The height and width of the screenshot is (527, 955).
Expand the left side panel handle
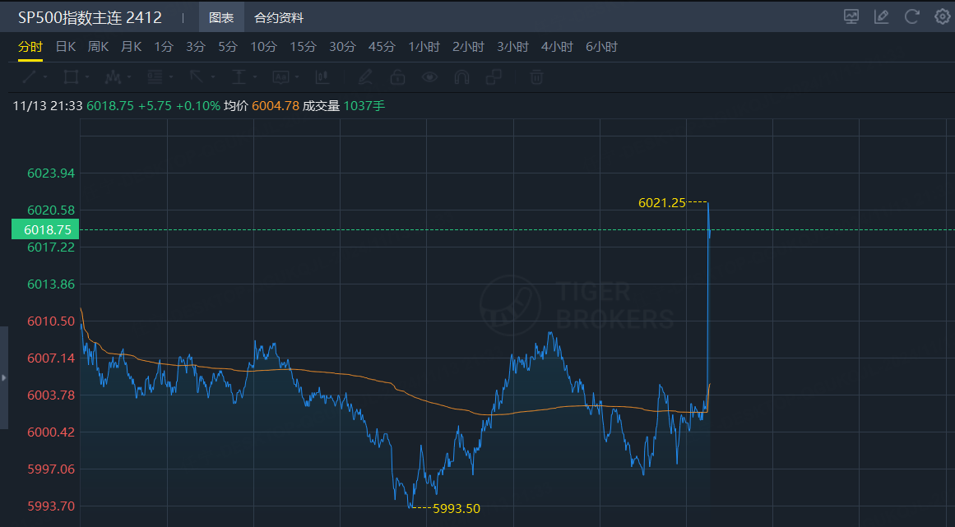pyautogui.click(x=3, y=377)
